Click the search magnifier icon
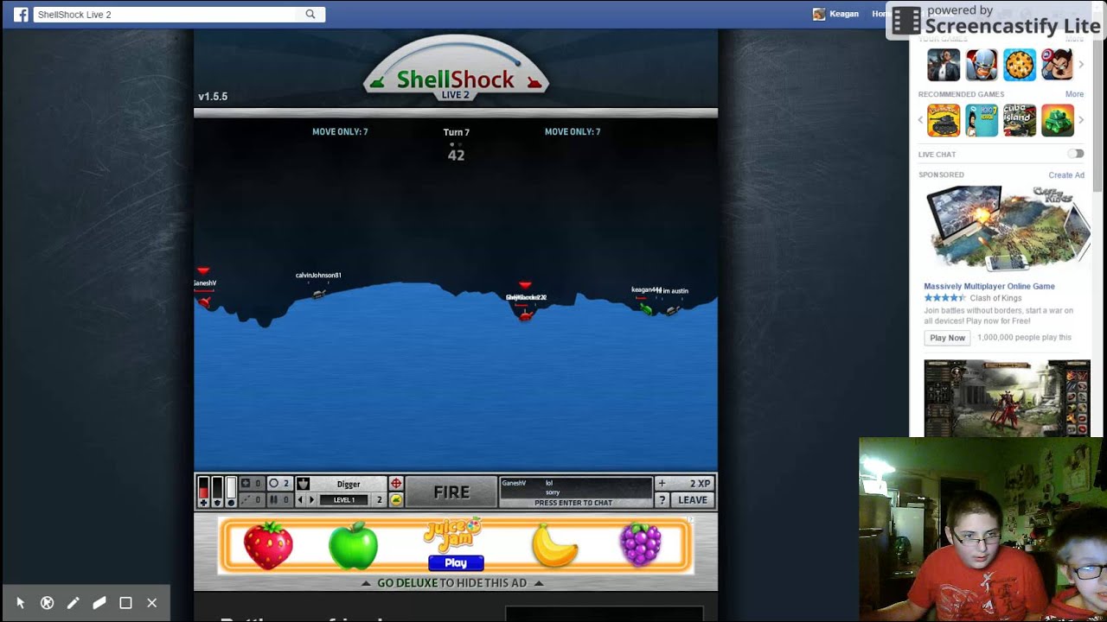Image resolution: width=1107 pixels, height=622 pixels. pos(310,15)
